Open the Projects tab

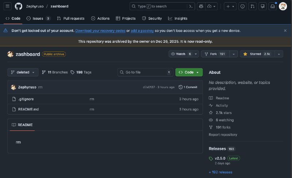tap(126, 18)
